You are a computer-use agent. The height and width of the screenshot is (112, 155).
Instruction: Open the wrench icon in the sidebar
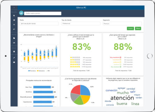14,58
